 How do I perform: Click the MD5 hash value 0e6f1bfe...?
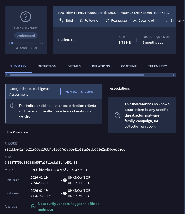(59, 170)
